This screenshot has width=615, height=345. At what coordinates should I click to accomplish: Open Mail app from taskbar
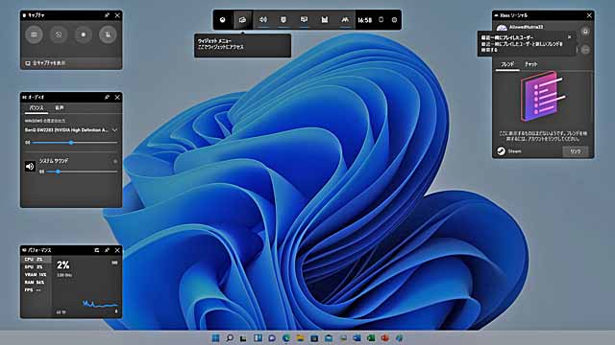coord(329,338)
